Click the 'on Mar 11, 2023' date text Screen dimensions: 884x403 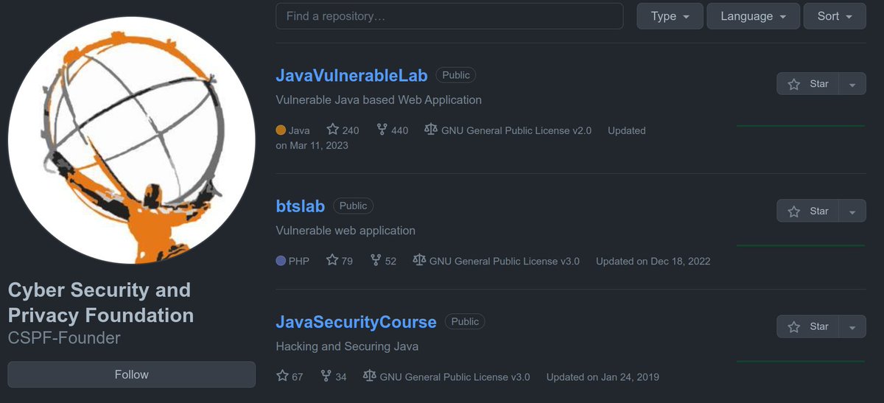312,145
